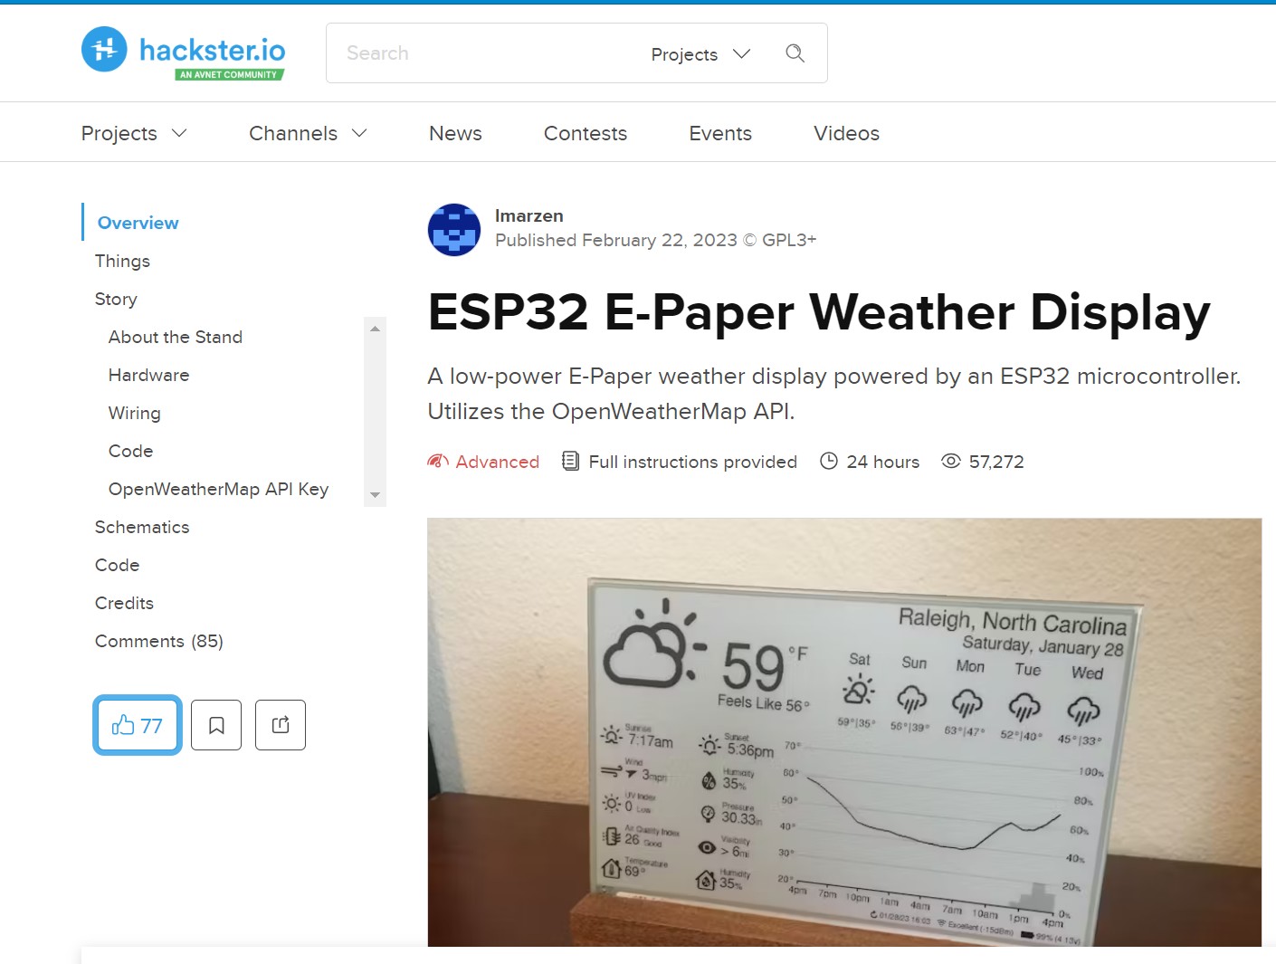Open Imarzen author profile link

tap(528, 215)
